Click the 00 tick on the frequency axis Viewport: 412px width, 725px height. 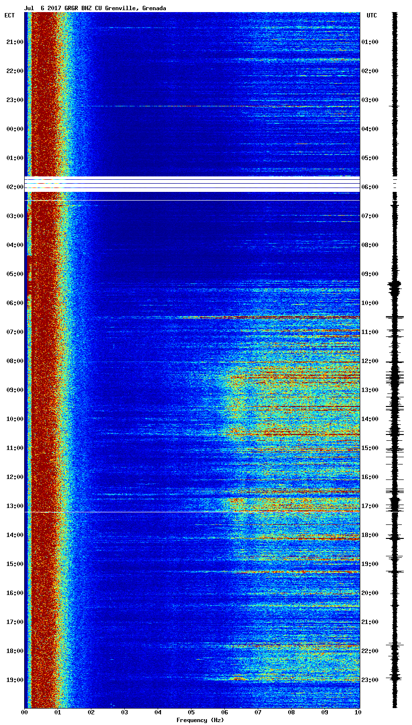pos(25,712)
